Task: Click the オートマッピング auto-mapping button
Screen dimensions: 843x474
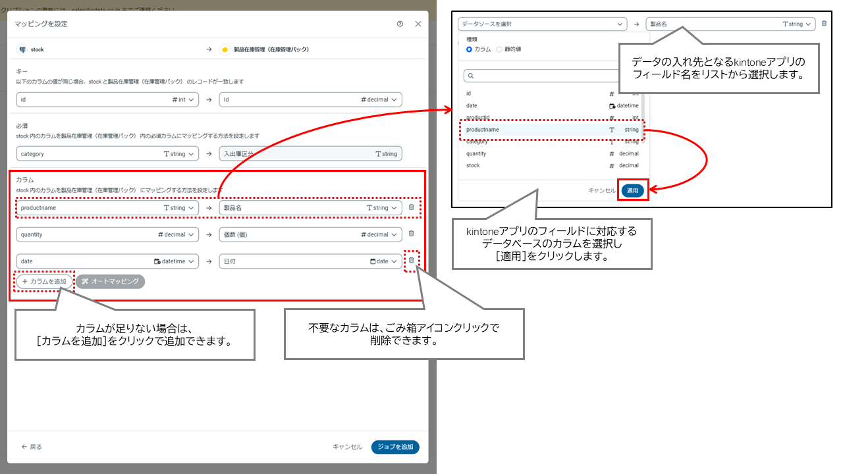Action: click(x=111, y=282)
